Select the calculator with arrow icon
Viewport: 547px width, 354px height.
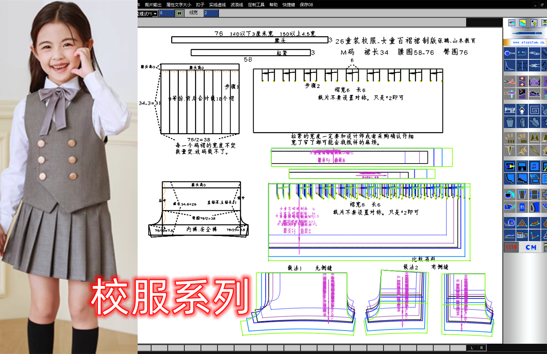[522, 235]
